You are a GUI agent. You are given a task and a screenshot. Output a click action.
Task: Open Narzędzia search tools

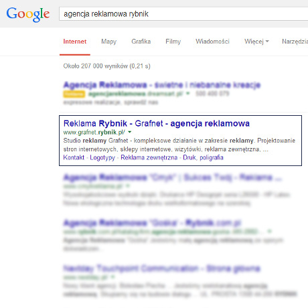pos(295,42)
